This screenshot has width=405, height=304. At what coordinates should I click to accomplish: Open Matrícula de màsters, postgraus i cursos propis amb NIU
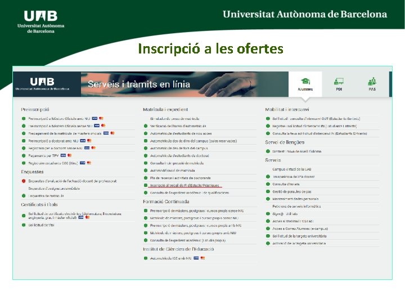(x=193, y=233)
